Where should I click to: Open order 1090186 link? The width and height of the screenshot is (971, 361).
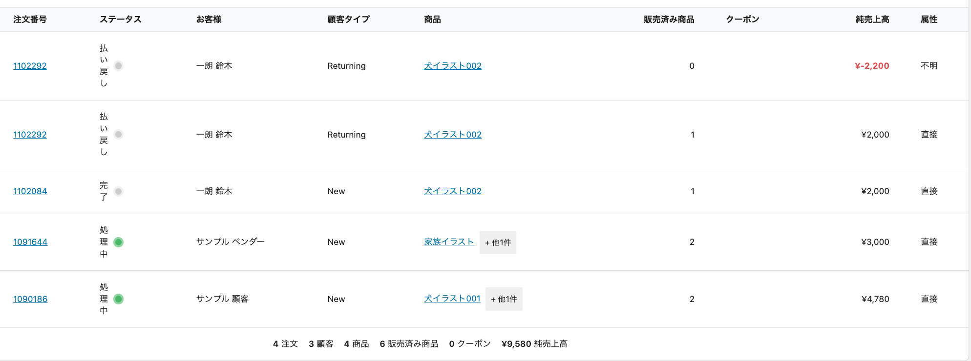[30, 299]
